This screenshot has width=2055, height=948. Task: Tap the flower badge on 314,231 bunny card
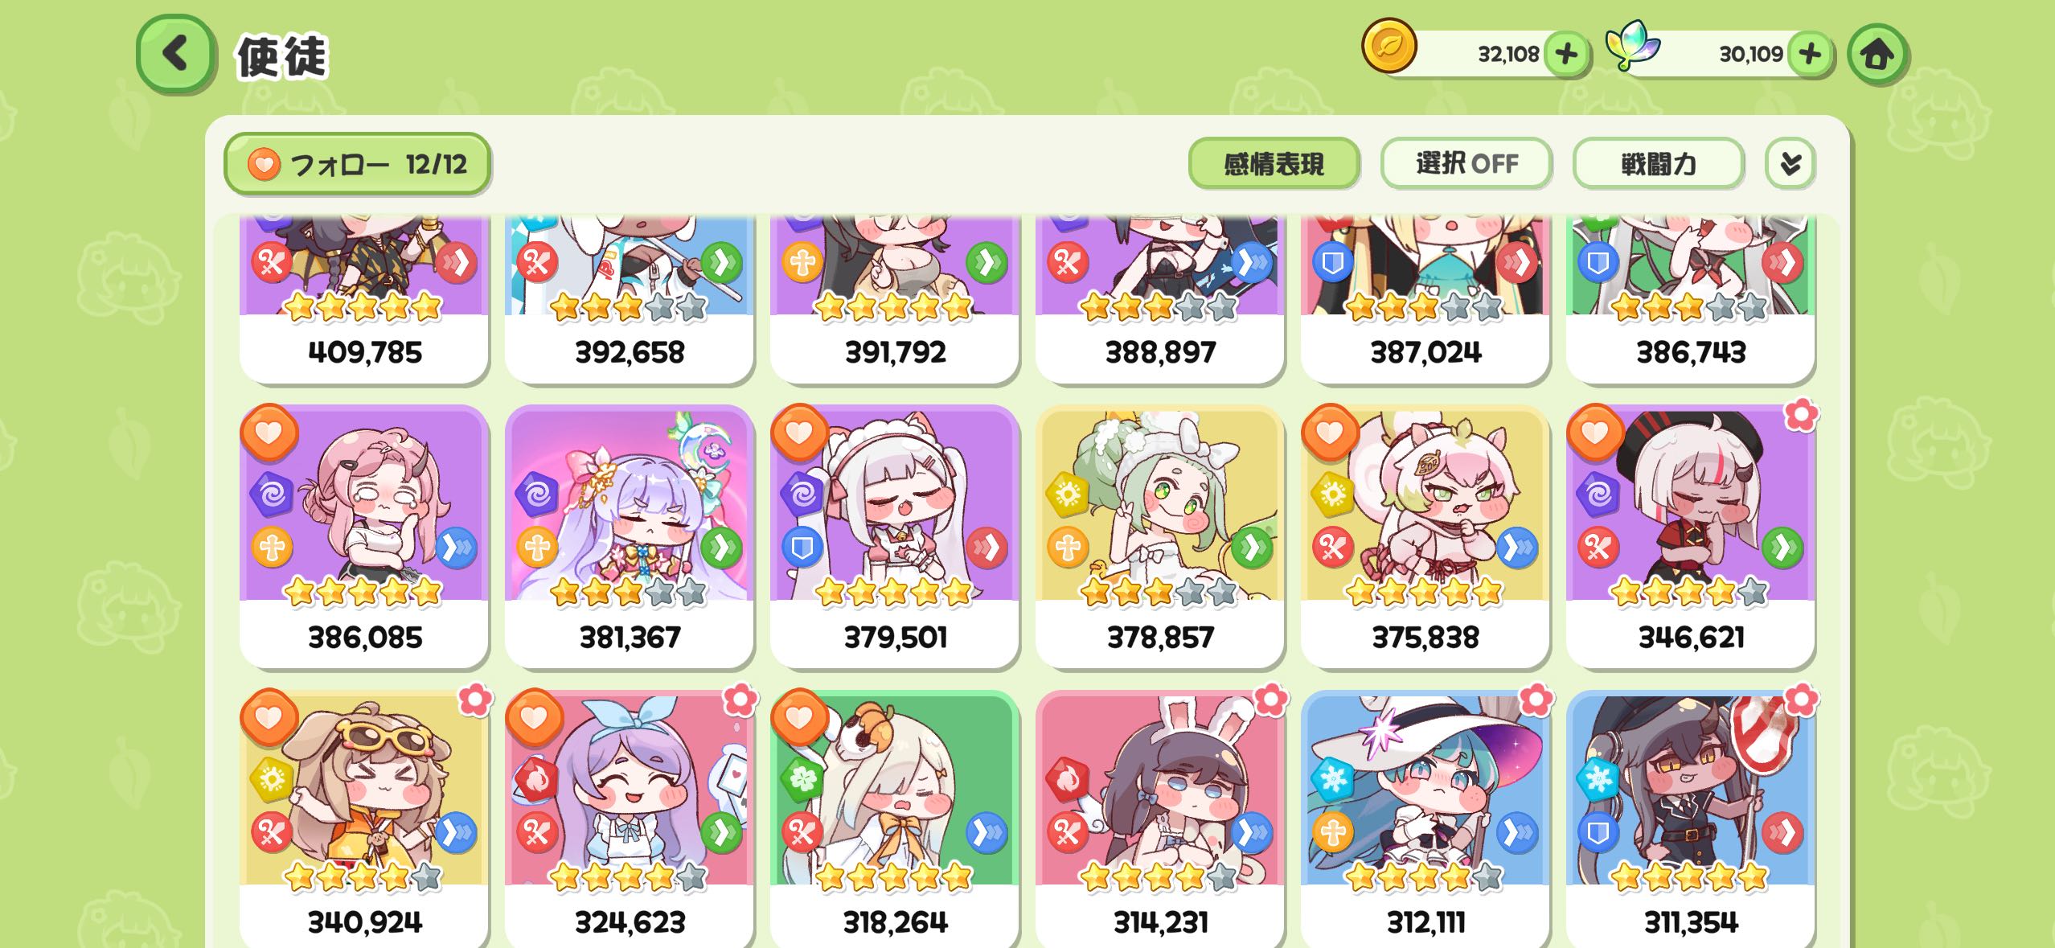coord(1271,700)
